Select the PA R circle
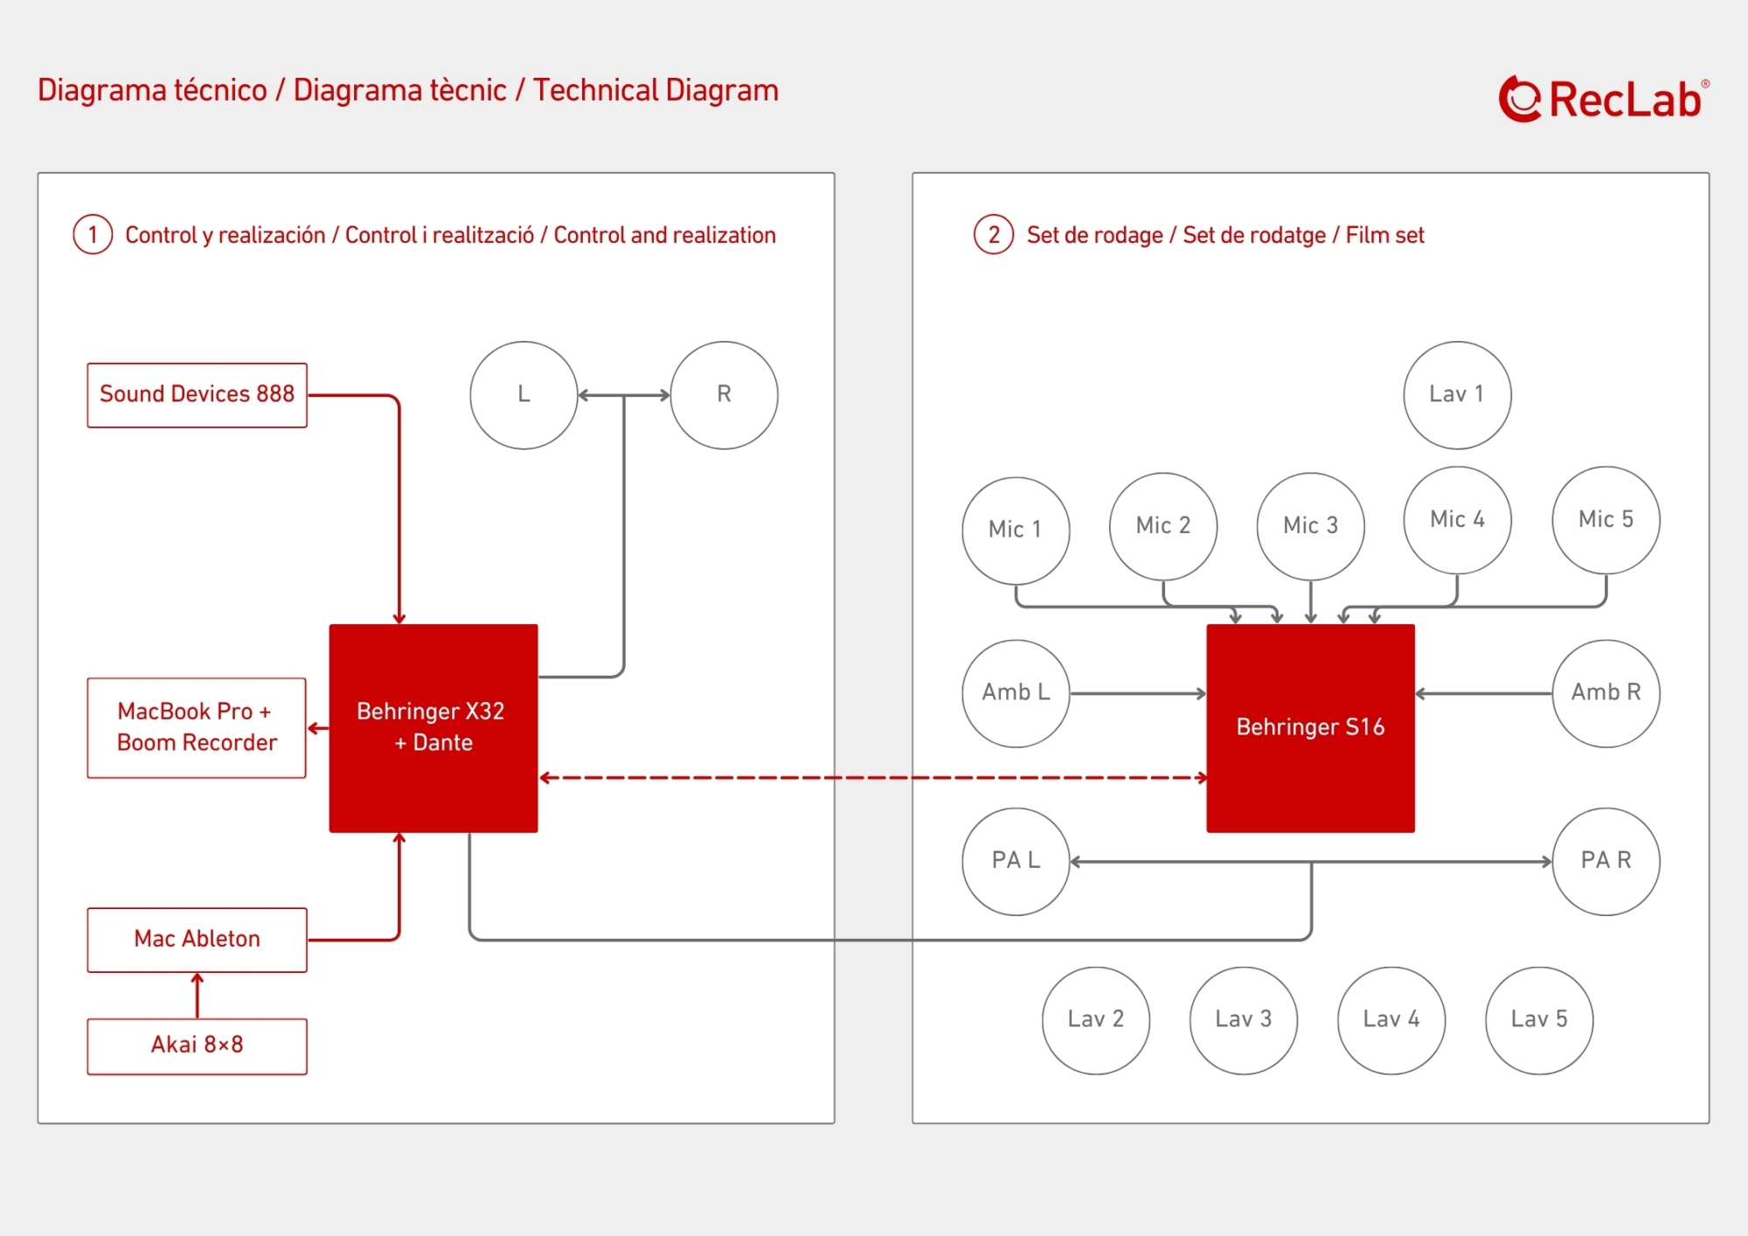1748x1236 pixels. 1606,861
